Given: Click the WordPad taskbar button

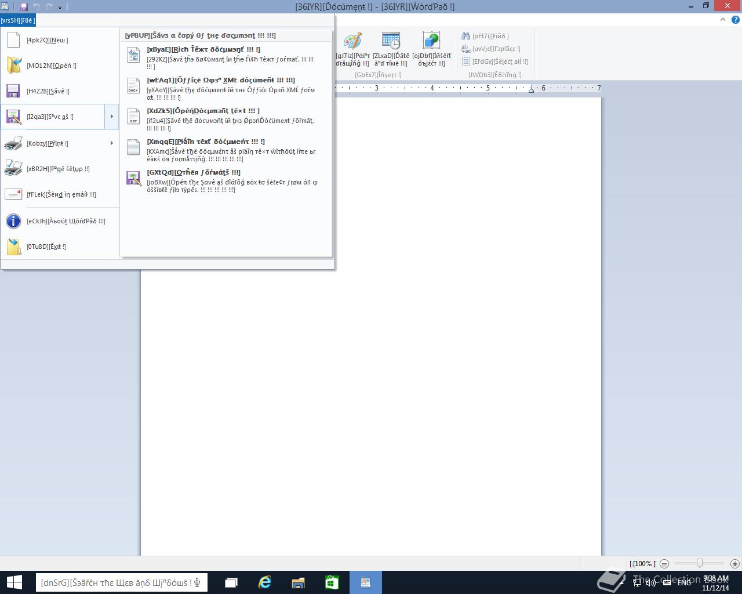Looking at the screenshot, I should (366, 582).
